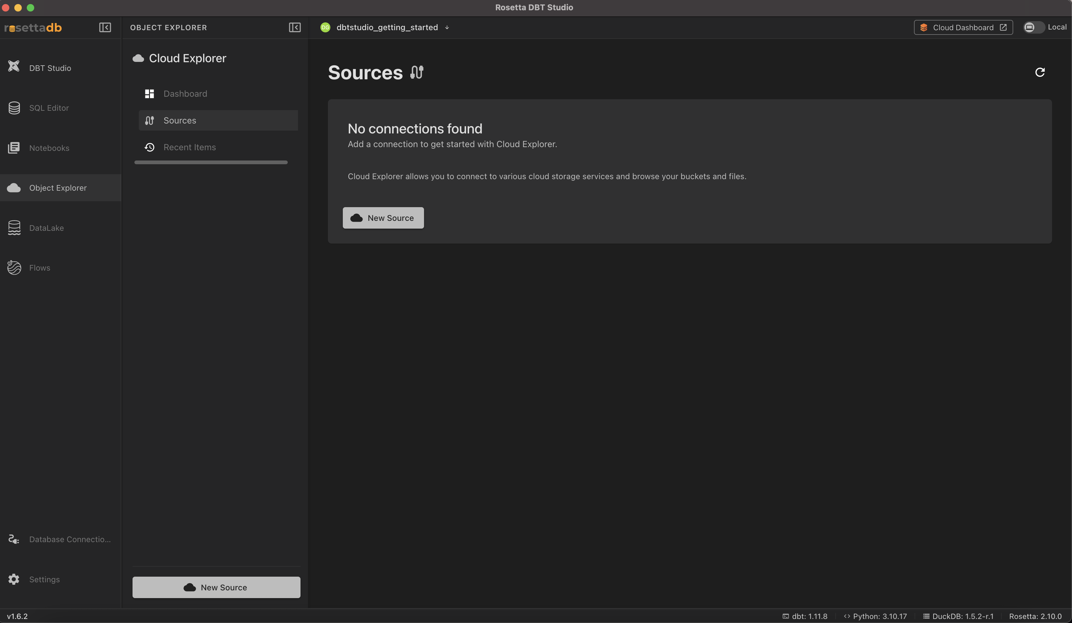
Task: Expand project selector arrow
Action: [447, 28]
